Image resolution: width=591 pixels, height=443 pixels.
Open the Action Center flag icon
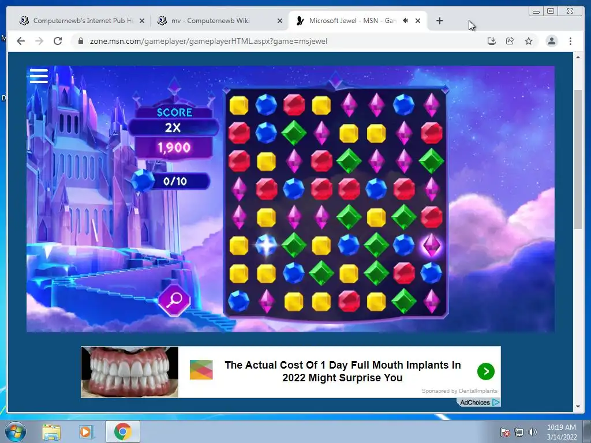pyautogui.click(x=504, y=432)
